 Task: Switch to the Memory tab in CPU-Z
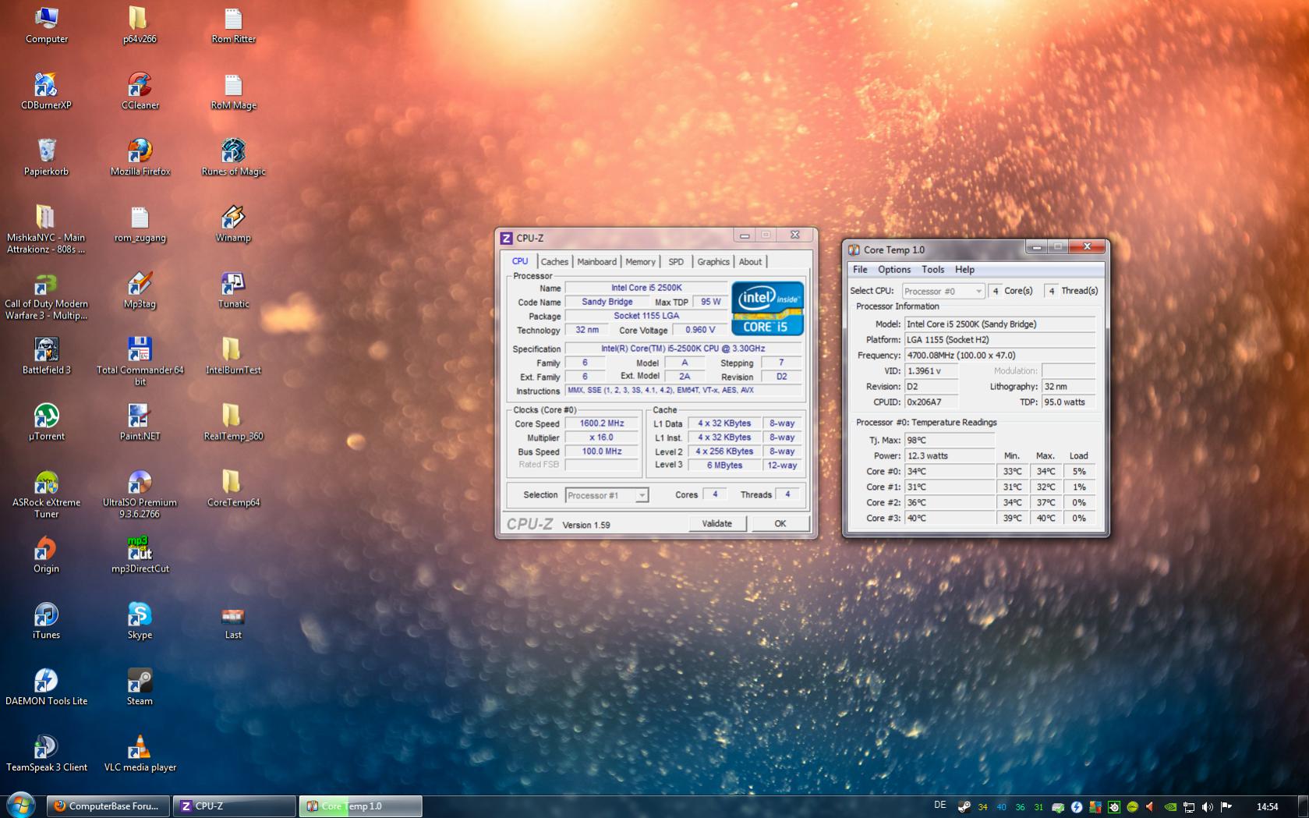640,262
